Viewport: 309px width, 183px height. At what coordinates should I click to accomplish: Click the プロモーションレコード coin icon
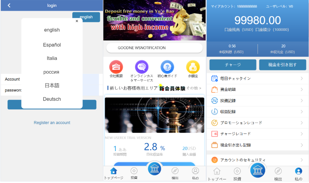[x=214, y=123]
